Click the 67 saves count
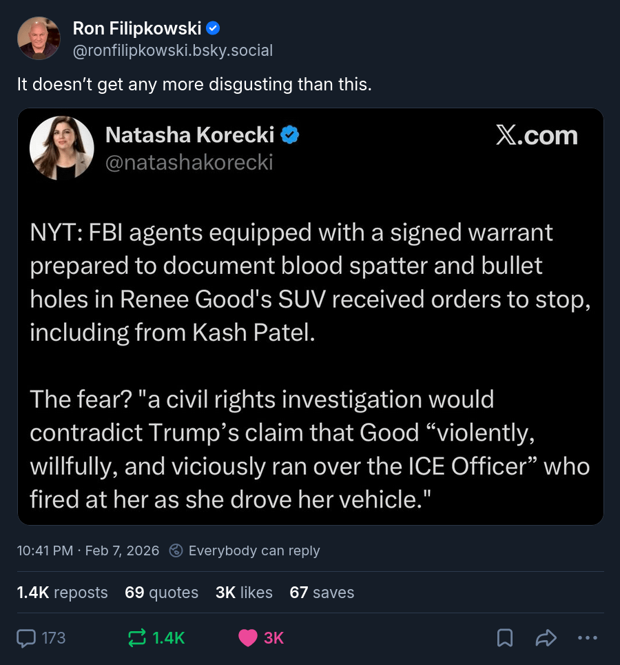620x665 pixels. point(322,593)
